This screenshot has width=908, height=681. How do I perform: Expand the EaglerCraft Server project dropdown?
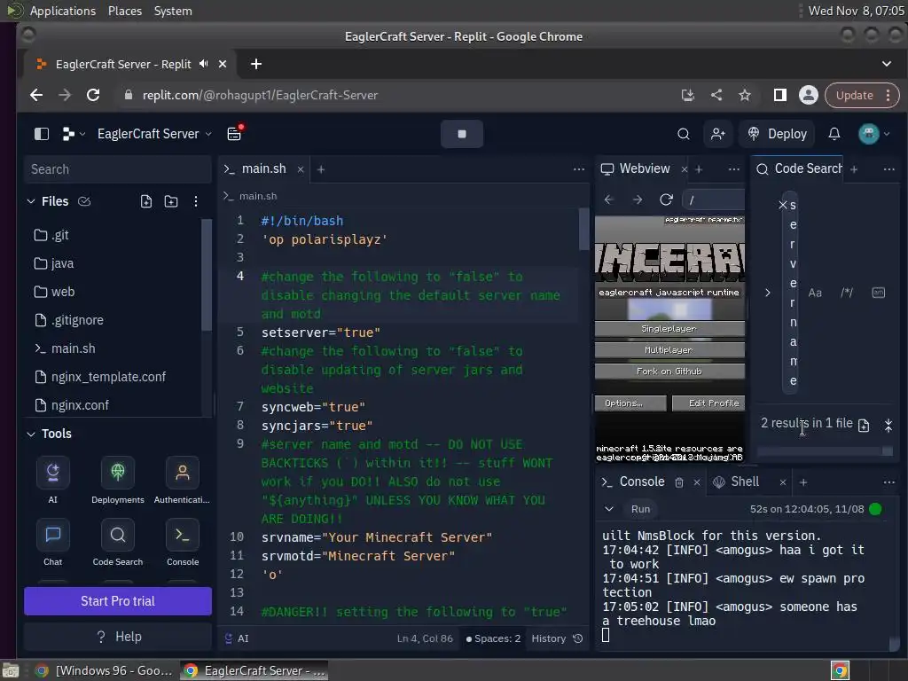pyautogui.click(x=154, y=135)
